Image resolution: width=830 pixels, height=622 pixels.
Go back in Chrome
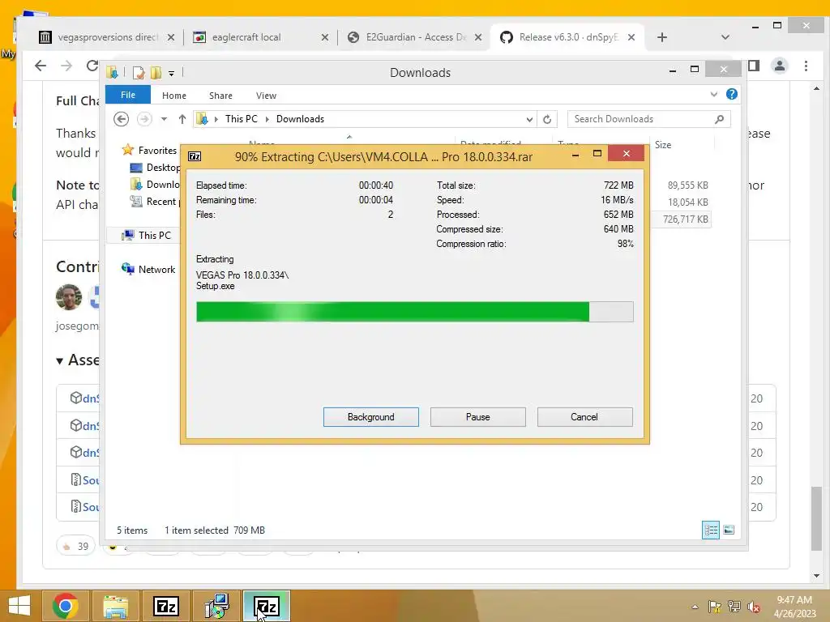tap(41, 66)
